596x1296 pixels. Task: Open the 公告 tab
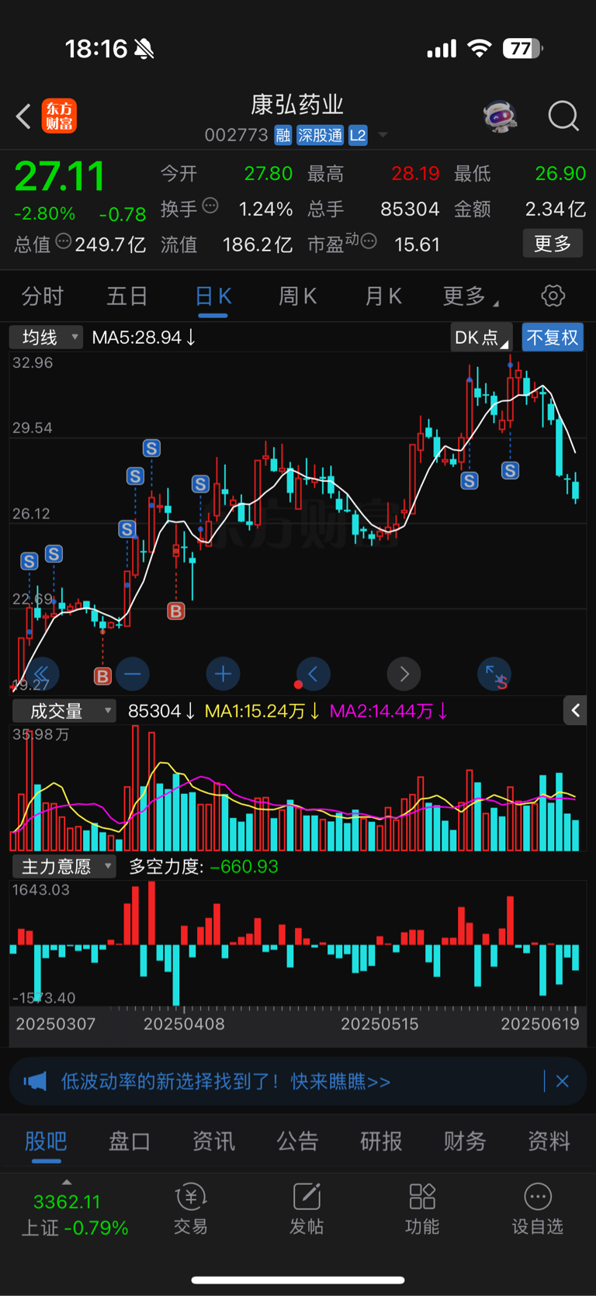click(x=297, y=1141)
